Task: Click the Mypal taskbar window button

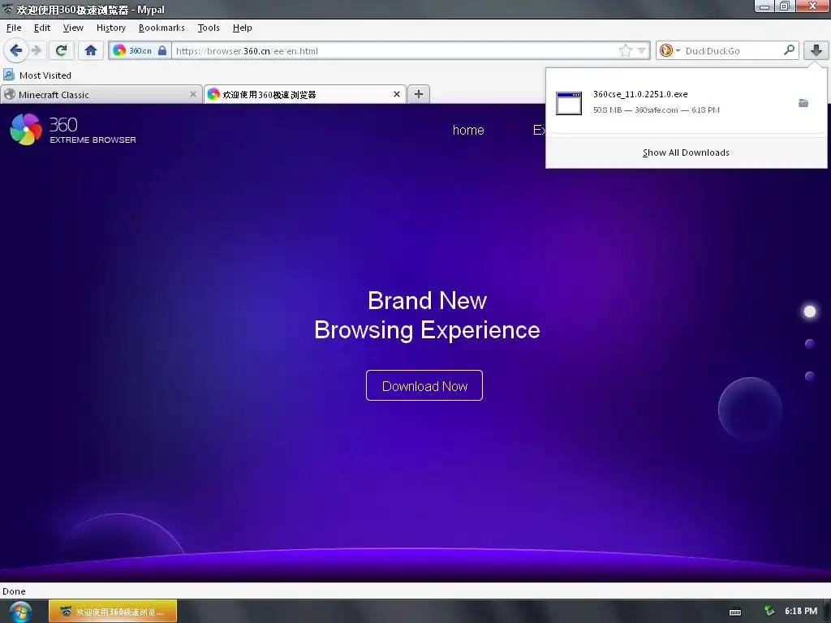Action: (112, 612)
